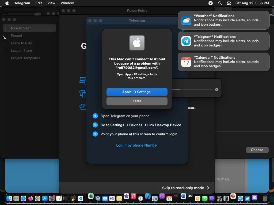Open Launchpad from the Dock
This screenshot has height=205, width=274.
pos(16,198)
